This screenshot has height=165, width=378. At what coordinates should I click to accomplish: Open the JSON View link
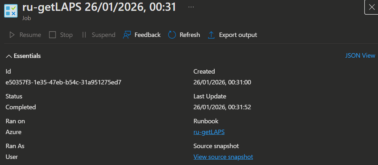(x=360, y=56)
